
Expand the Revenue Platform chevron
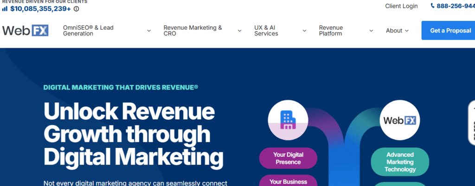[371, 31]
